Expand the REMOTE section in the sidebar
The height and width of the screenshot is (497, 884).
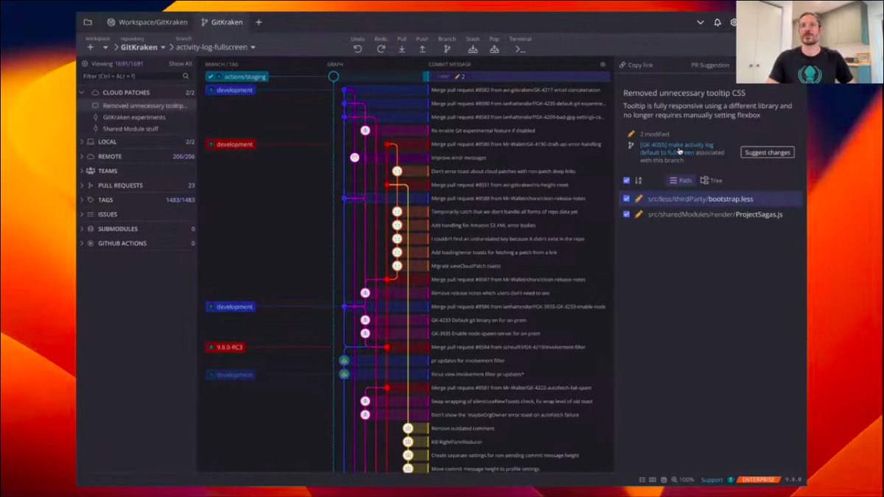(82, 156)
